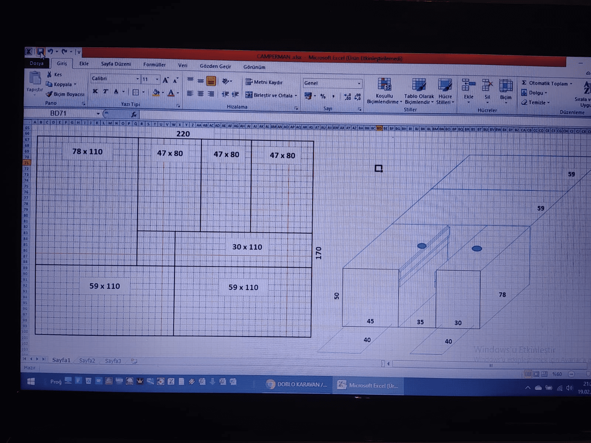591x443 pixels.
Task: Click the zoom out minus button
Action: tap(571, 374)
